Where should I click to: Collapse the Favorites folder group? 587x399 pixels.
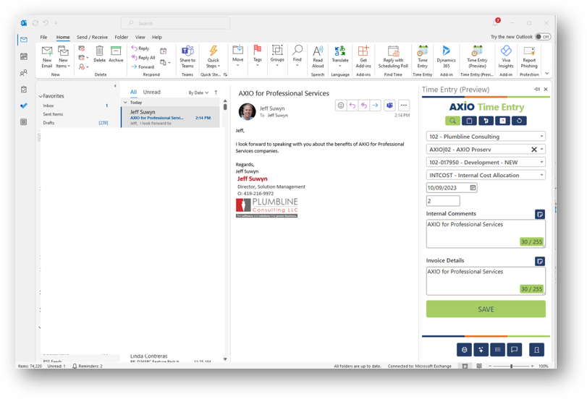point(41,96)
